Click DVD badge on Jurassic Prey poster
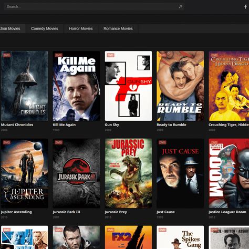Image resolution: width=249 pixels, height=249 pixels. pyautogui.click(x=110, y=142)
